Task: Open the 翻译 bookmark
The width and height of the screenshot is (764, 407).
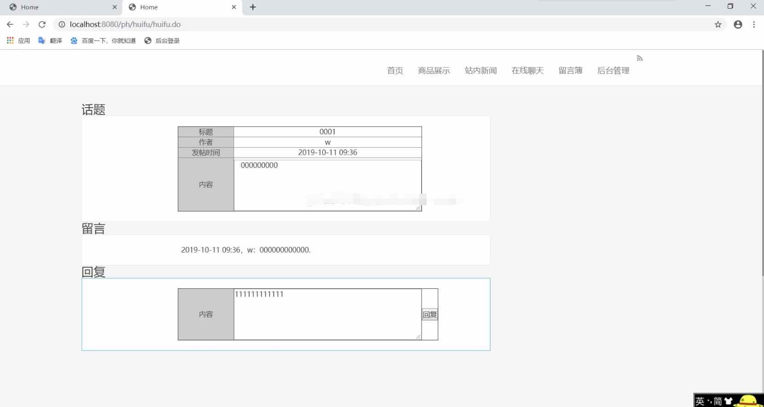Action: [50, 40]
